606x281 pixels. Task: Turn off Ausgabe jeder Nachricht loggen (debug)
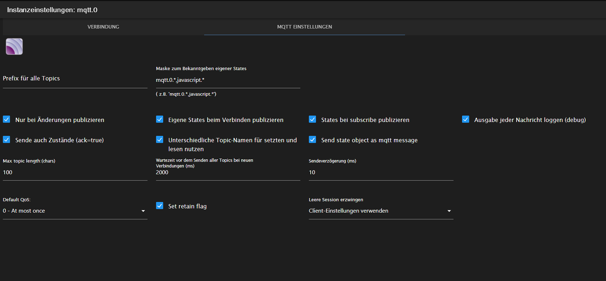[x=465, y=119]
